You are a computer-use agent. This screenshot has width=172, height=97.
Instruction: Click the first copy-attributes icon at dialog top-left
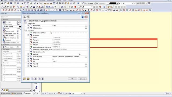[25, 17]
